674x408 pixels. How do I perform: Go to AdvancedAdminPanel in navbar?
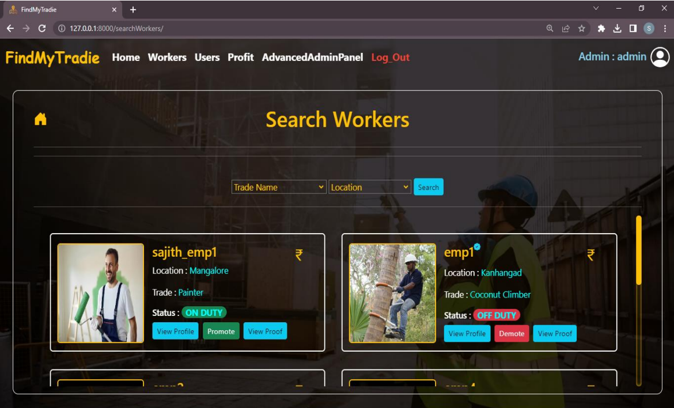(x=312, y=58)
